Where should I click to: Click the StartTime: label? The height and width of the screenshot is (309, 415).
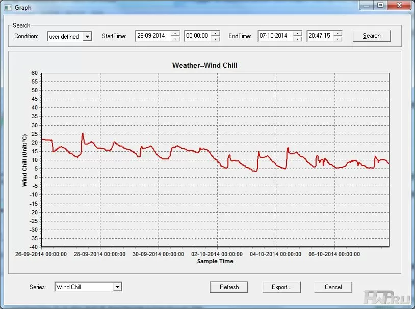point(114,36)
